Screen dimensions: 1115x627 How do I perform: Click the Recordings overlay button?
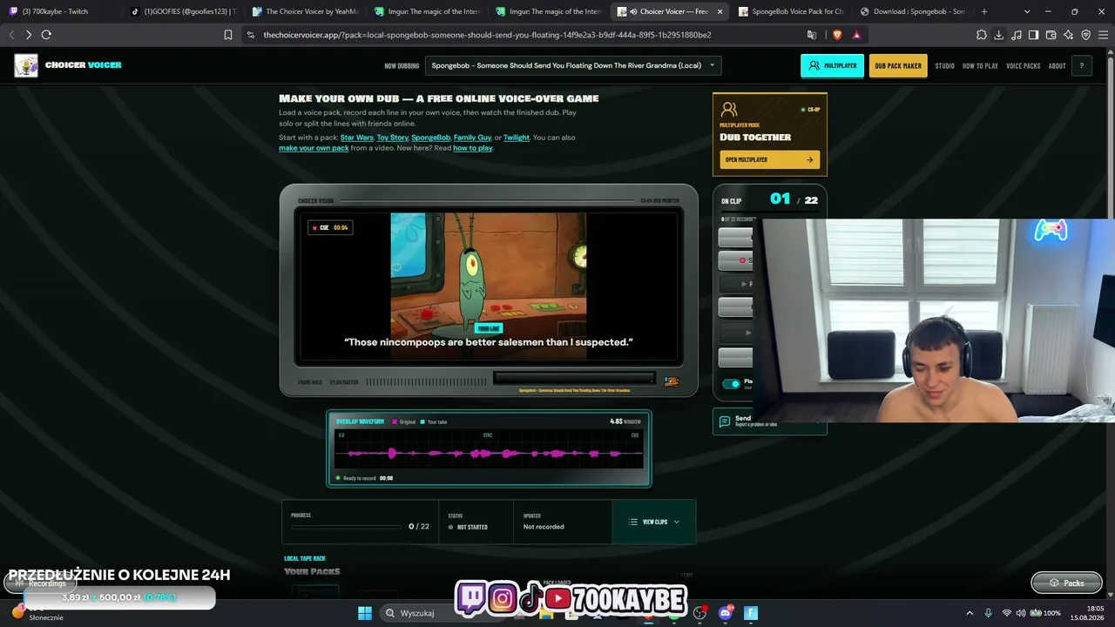point(39,583)
